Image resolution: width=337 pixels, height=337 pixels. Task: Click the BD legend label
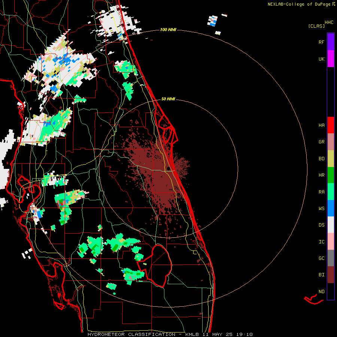pos(321,159)
